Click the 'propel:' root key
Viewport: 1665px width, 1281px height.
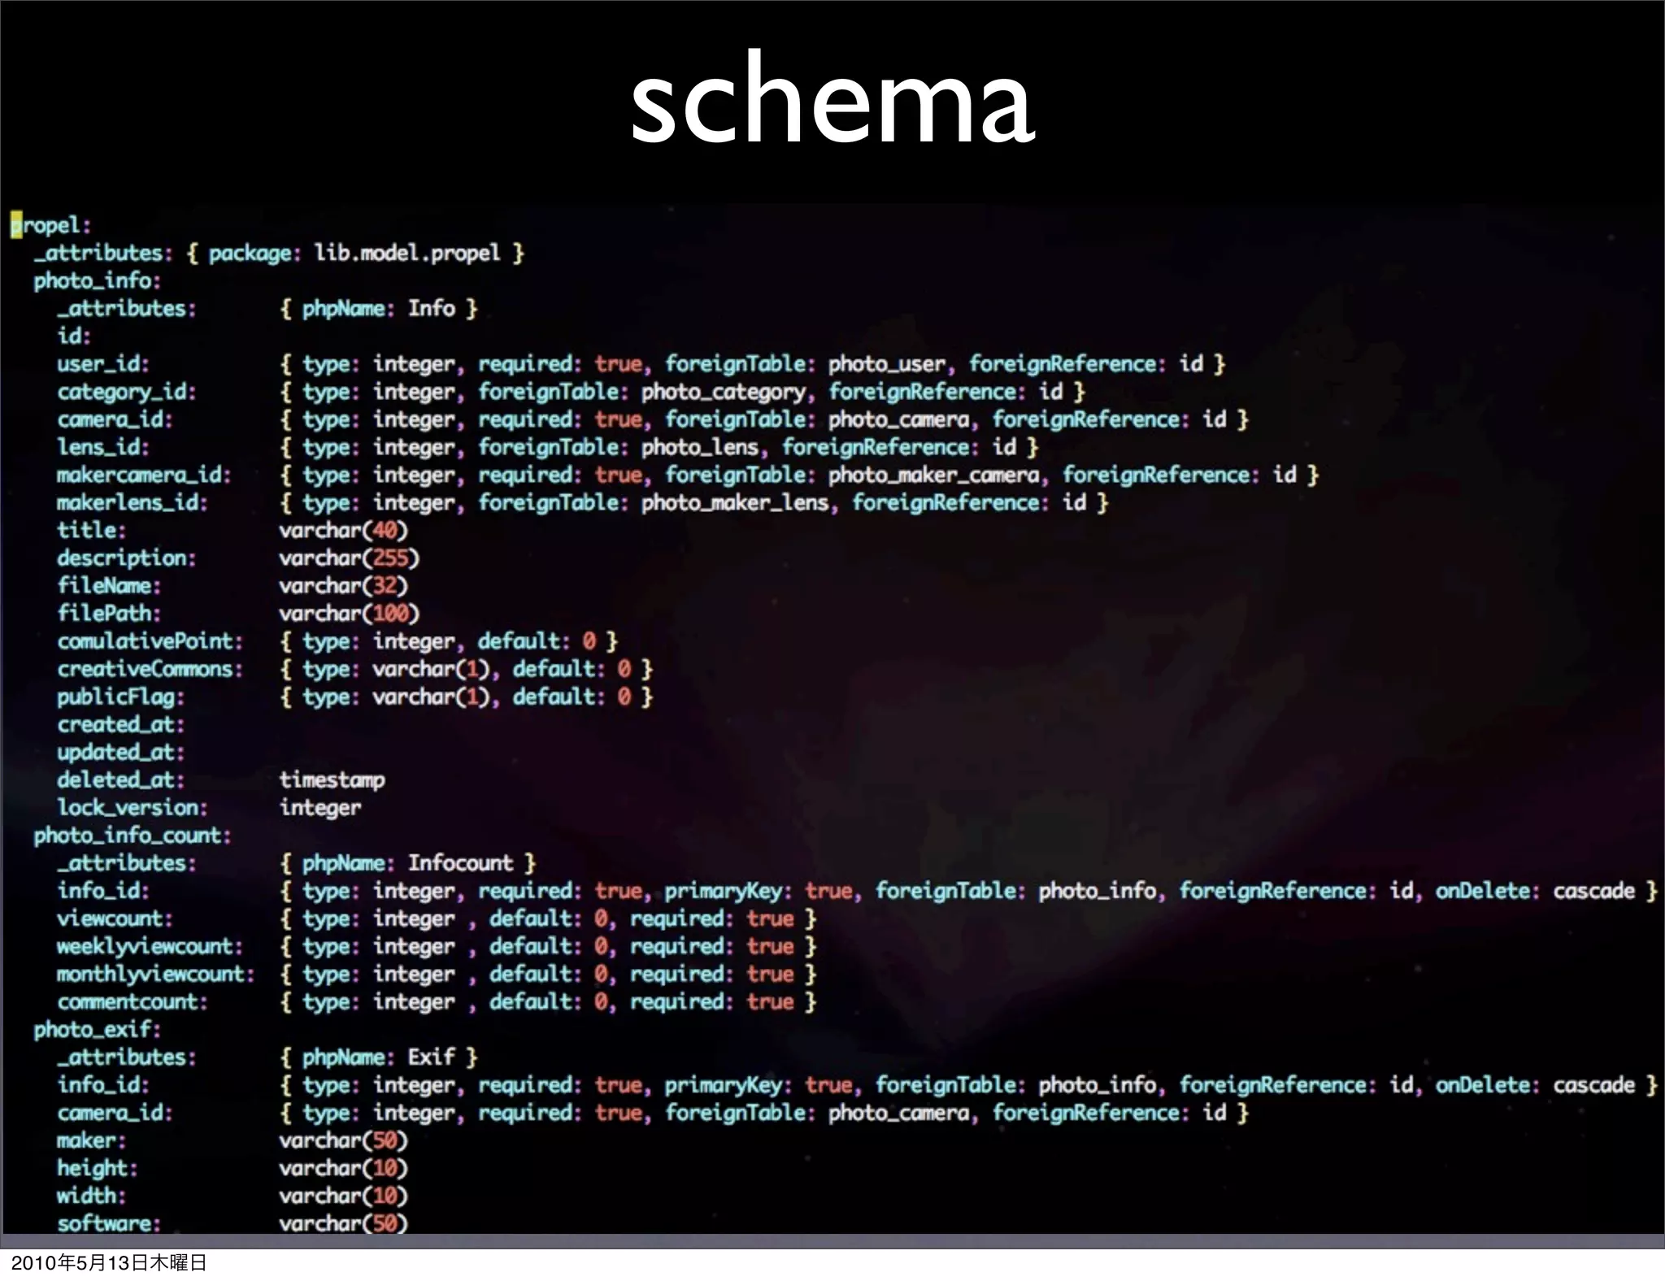point(50,225)
